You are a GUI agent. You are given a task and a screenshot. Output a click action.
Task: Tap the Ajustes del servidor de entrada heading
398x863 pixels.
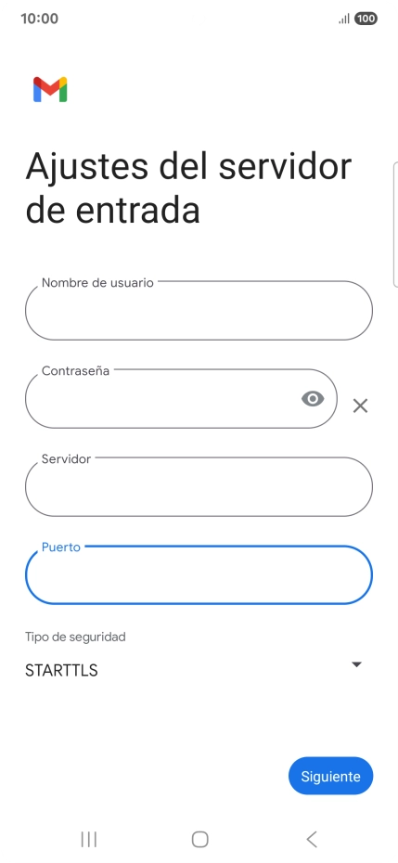(188, 187)
